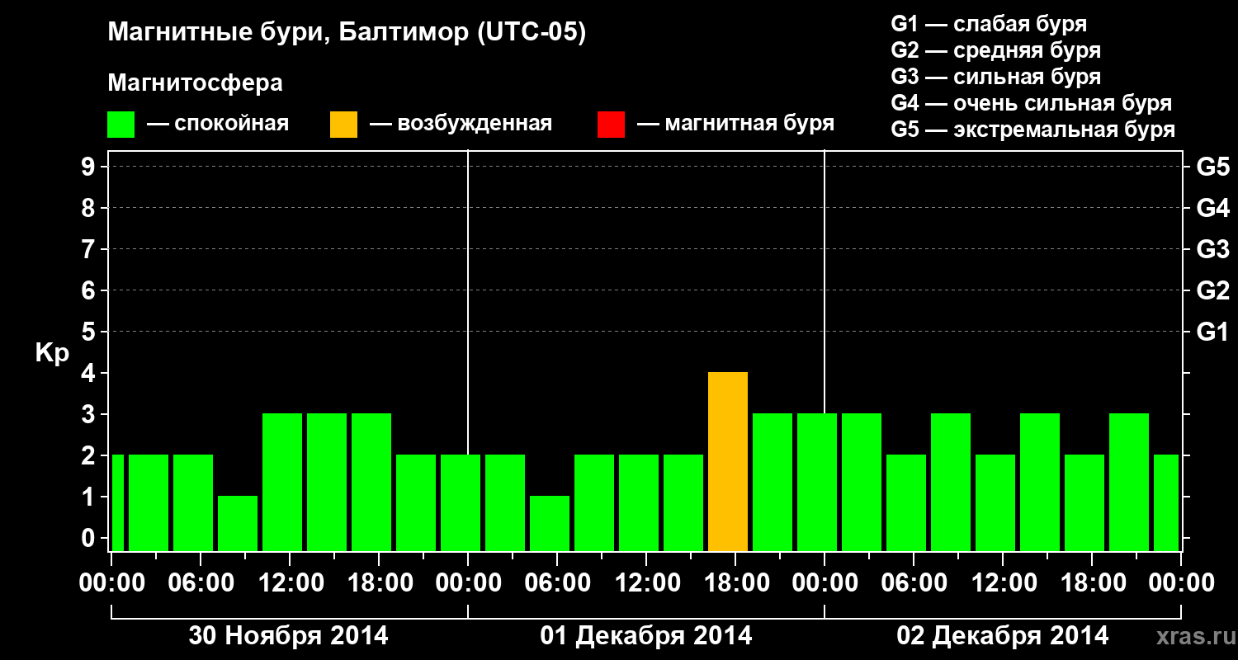Click the 18:00 time label above 30 Ноября

[379, 583]
